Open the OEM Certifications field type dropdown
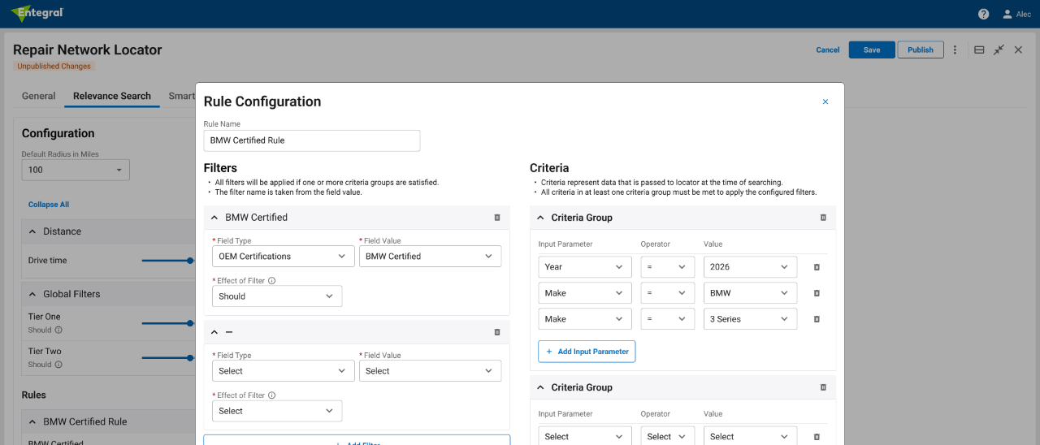1040x445 pixels. click(x=283, y=256)
